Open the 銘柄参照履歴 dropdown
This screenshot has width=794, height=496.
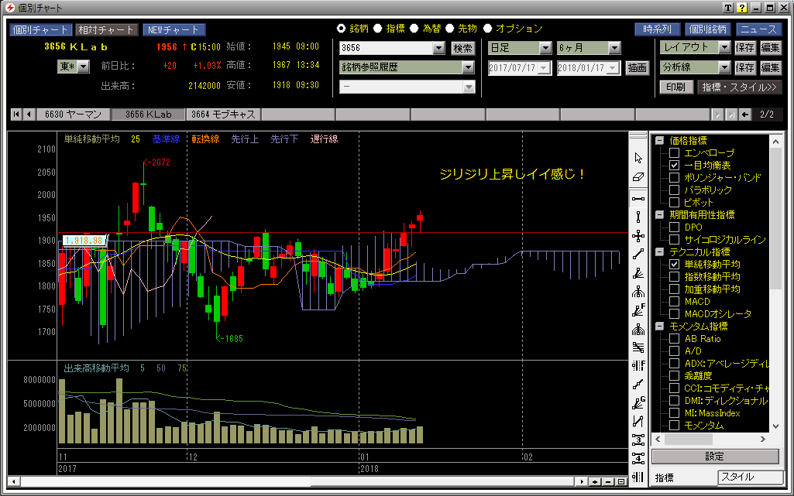point(468,67)
